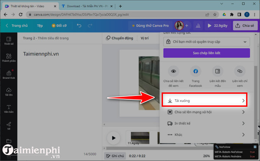
Task: Open the Chuyển động animation option
Action: (120, 38)
